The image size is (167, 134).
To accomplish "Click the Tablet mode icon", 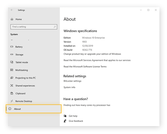I will 12,62.
